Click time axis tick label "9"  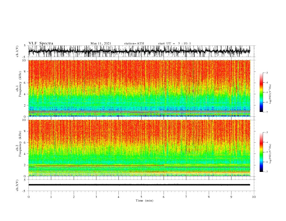pos(231,197)
